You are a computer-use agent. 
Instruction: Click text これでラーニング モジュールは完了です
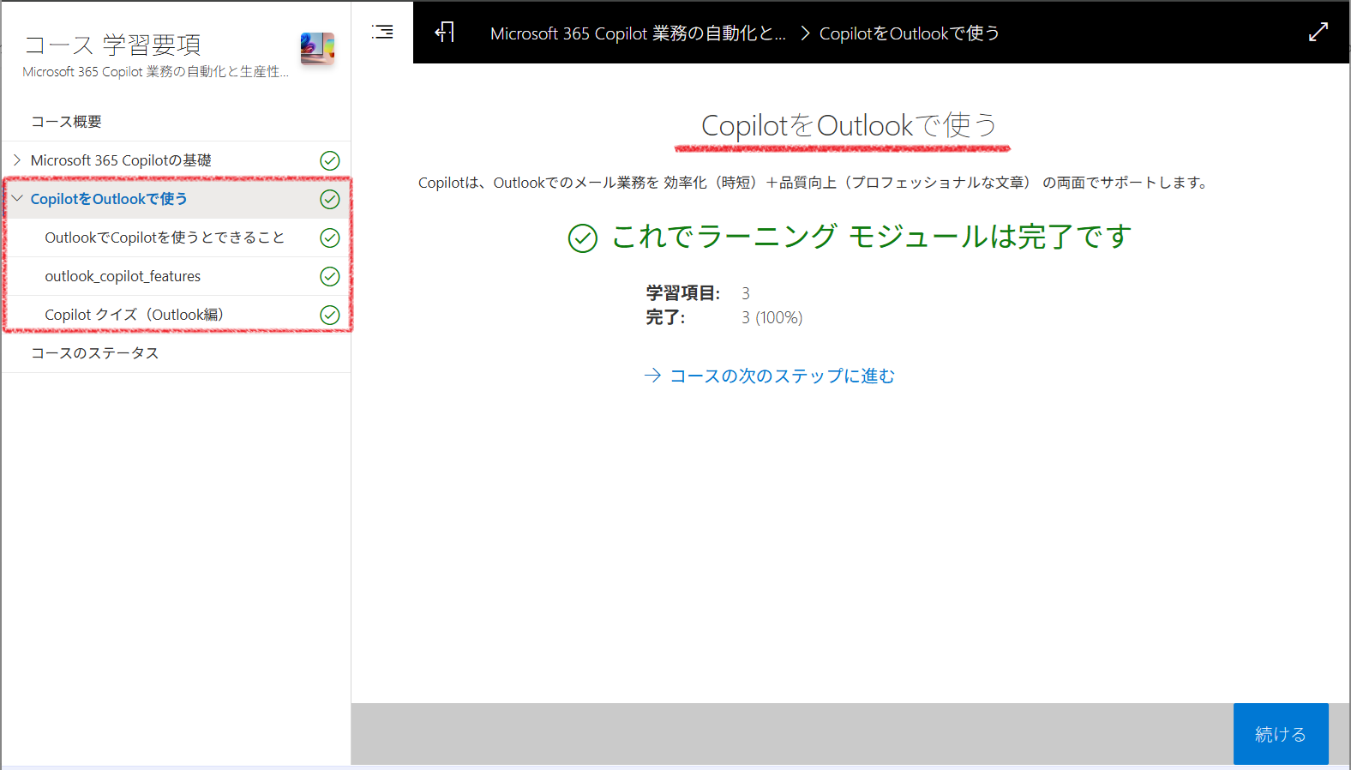point(872,236)
